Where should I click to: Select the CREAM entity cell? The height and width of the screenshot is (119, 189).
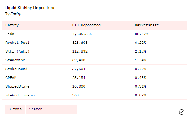tap(11, 78)
